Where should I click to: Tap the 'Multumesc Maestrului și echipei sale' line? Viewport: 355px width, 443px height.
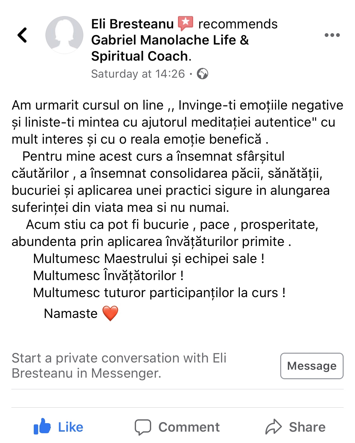(x=149, y=259)
